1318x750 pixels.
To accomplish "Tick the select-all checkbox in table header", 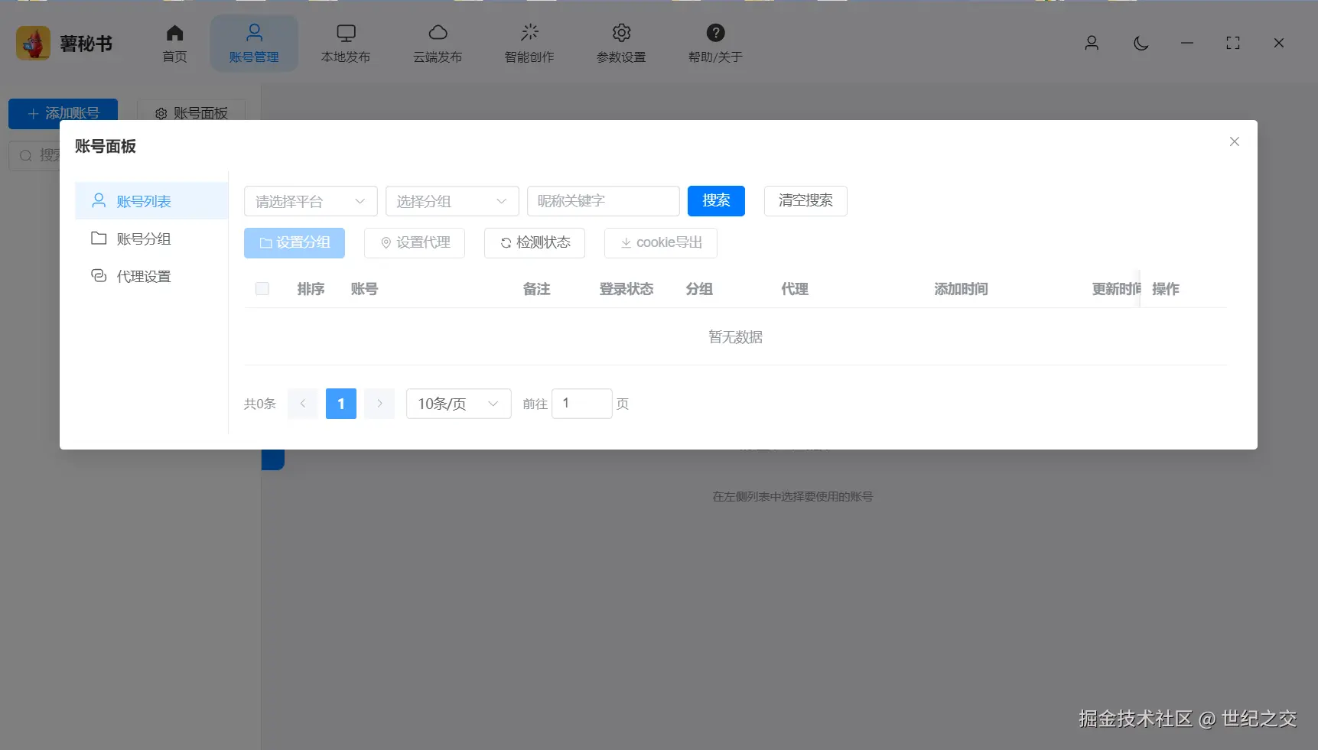I will coord(262,289).
